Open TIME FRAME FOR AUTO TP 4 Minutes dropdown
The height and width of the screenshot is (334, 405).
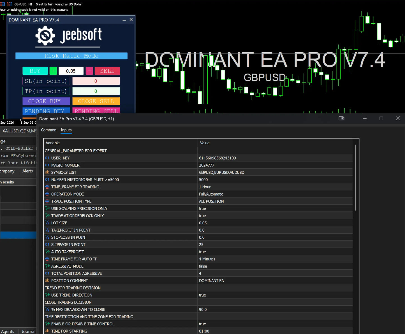(275, 259)
